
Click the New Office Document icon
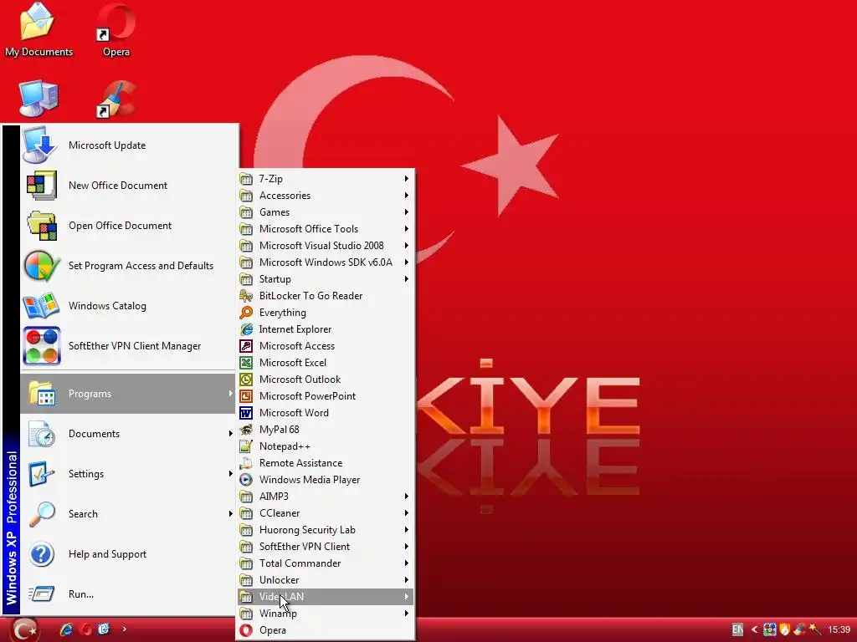(x=42, y=185)
